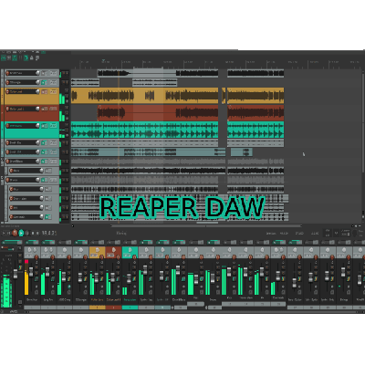This screenshot has width=365, height=365.
Task: Mute the gold mixer strip
Action: pos(101,267)
